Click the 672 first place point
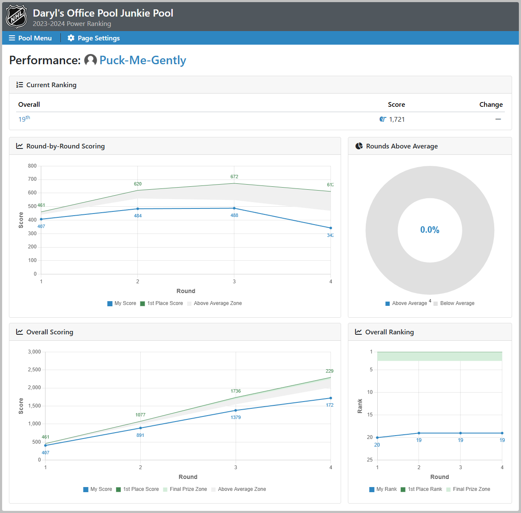521x513 pixels. [234, 183]
